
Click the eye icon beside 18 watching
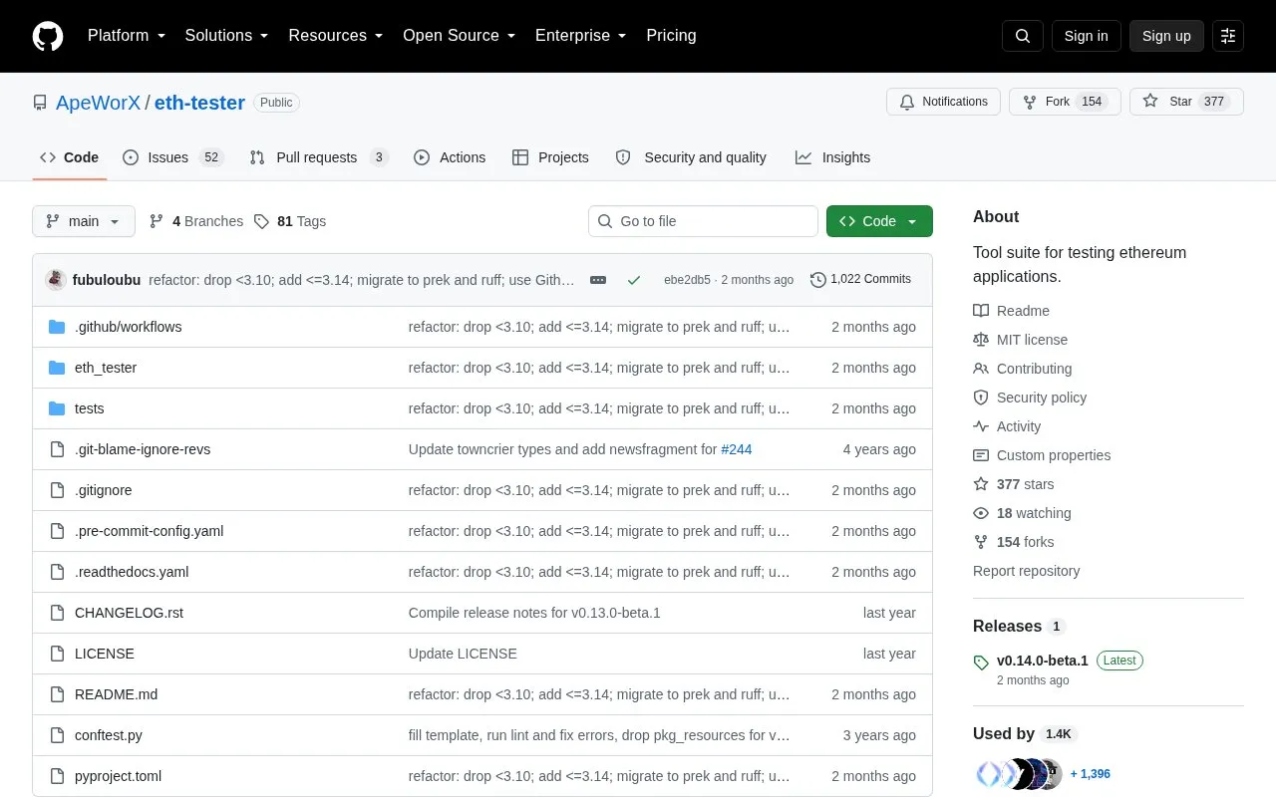tap(981, 513)
